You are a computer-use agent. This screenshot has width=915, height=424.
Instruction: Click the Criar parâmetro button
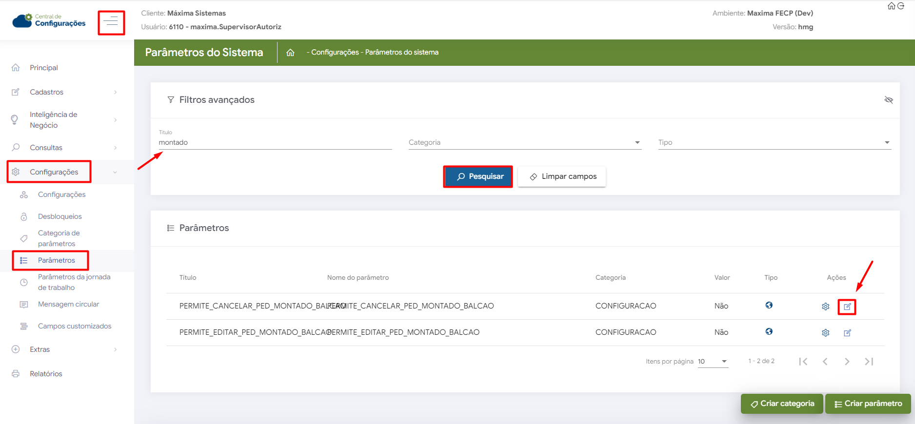868,404
